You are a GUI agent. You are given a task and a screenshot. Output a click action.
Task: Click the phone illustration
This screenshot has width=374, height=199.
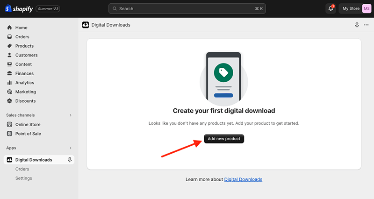(224, 78)
